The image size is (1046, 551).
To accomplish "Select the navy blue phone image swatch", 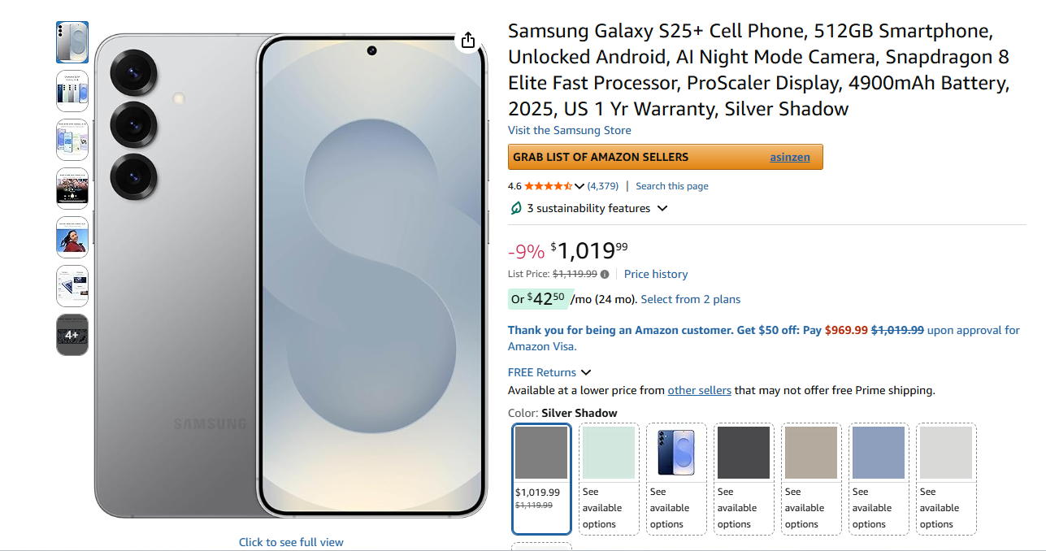I will tap(676, 453).
